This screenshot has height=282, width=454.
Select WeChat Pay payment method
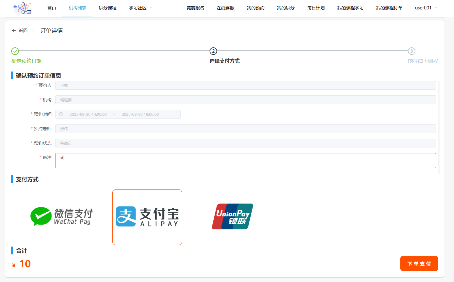click(x=62, y=217)
